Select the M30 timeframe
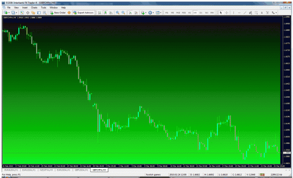Image resolution: width=293 pixels, height=178 pixels. [184, 13]
